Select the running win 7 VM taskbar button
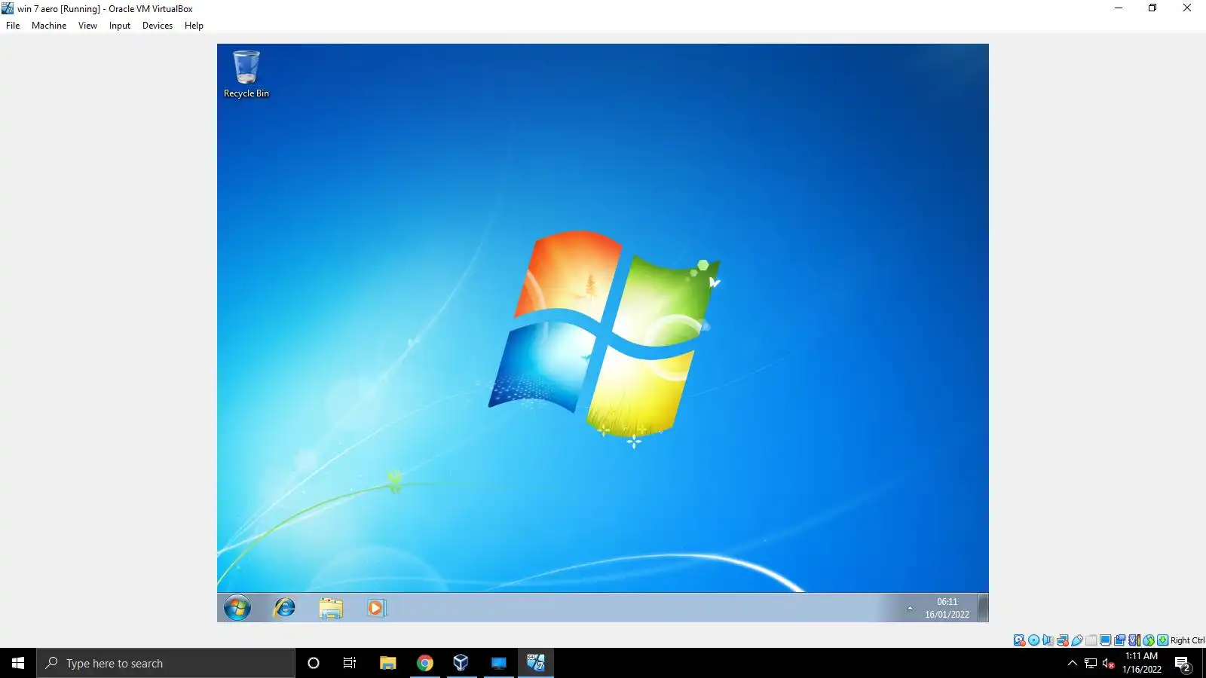This screenshot has height=678, width=1206. (536, 663)
